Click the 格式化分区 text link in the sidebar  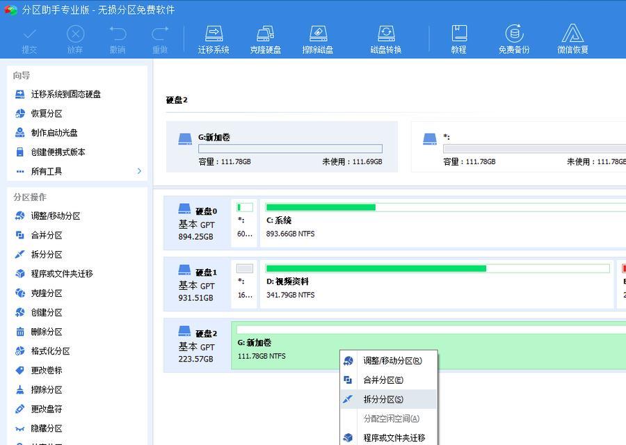(51, 351)
